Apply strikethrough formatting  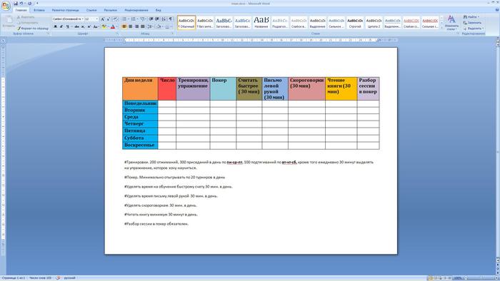pos(76,26)
